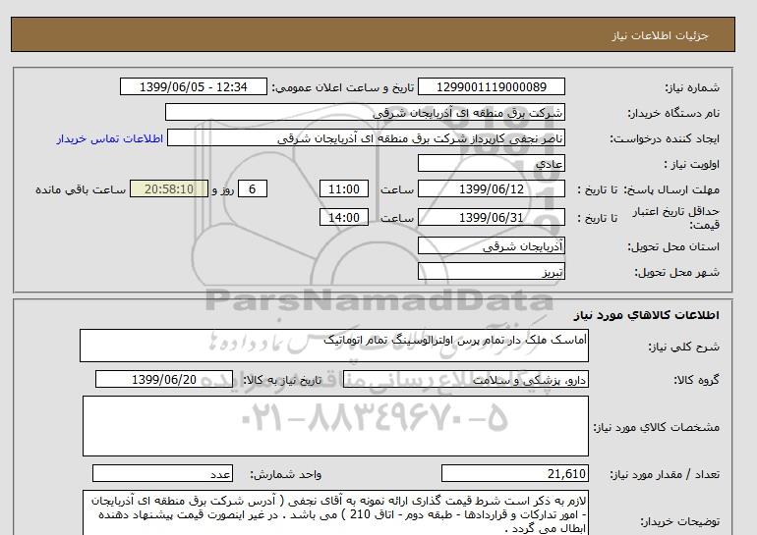Click the اولویت نیاز label
This screenshot has height=535, width=757.
pyautogui.click(x=692, y=164)
